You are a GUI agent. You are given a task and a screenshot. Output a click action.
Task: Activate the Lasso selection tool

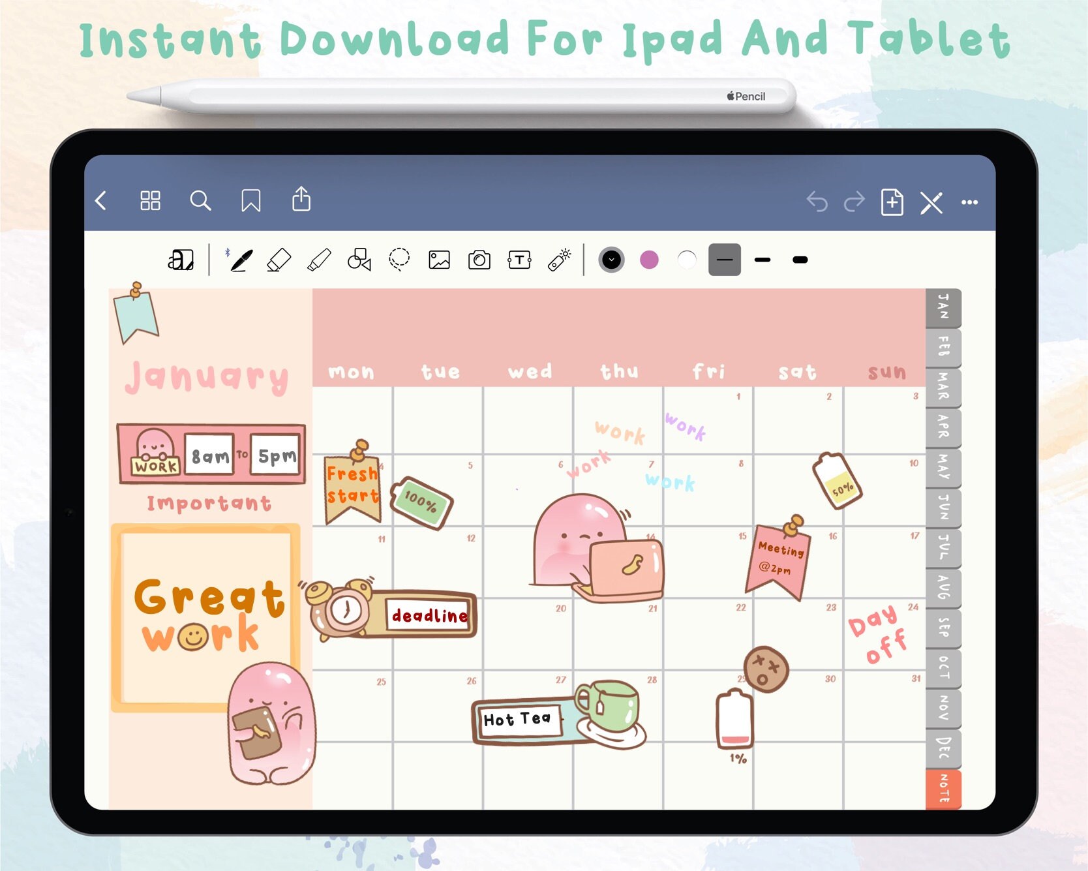pyautogui.click(x=399, y=260)
